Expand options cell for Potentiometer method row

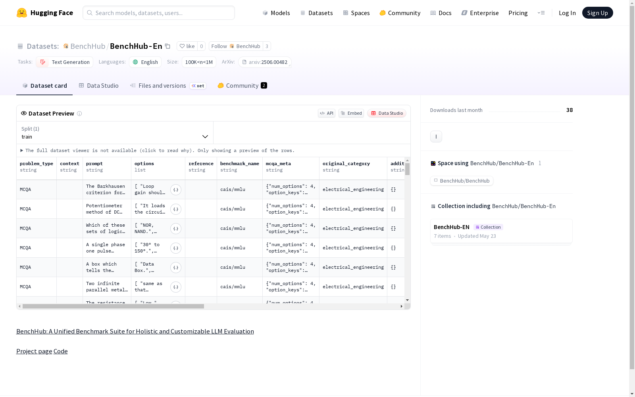(x=176, y=209)
